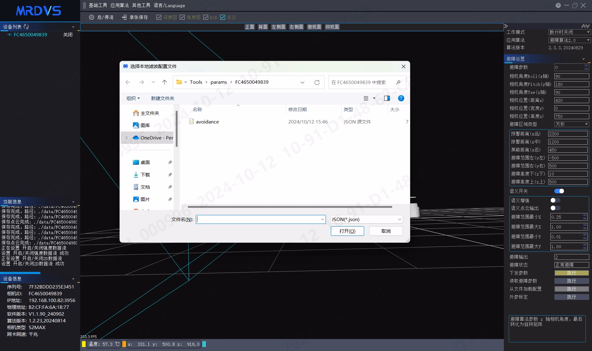This screenshot has height=351, width=592.
Task: Toggle the RGB checkbox
Action: 206,17
